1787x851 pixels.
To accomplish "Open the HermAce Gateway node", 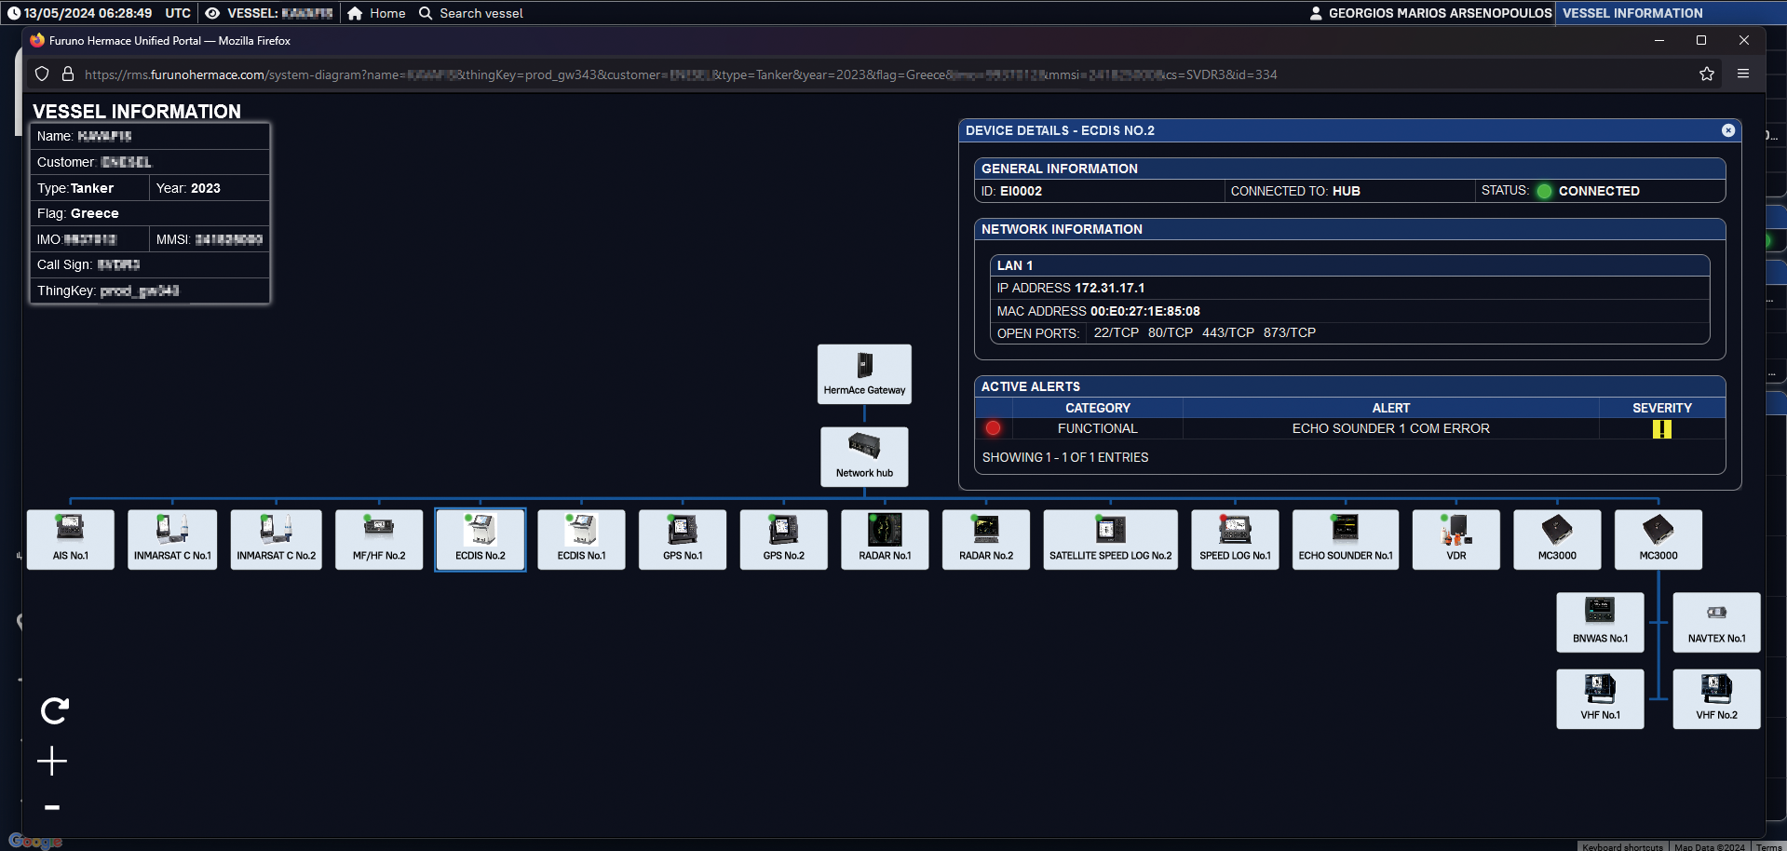I will coord(864,374).
